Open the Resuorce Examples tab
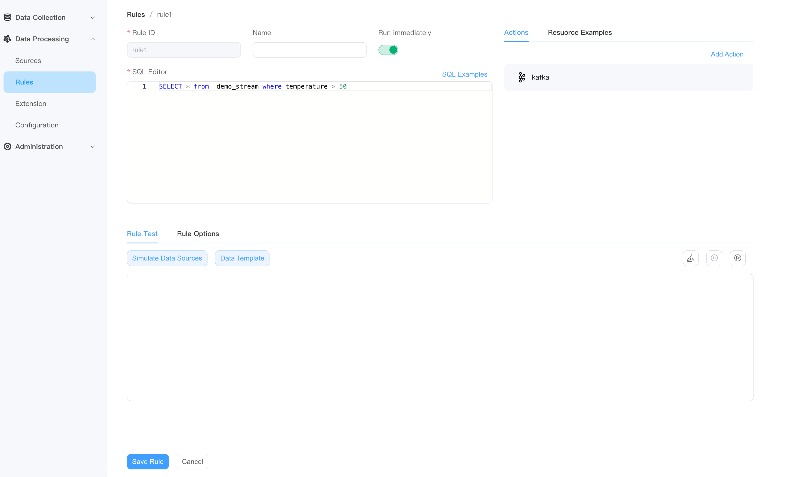Viewport: 794px width, 477px height. tap(580, 33)
